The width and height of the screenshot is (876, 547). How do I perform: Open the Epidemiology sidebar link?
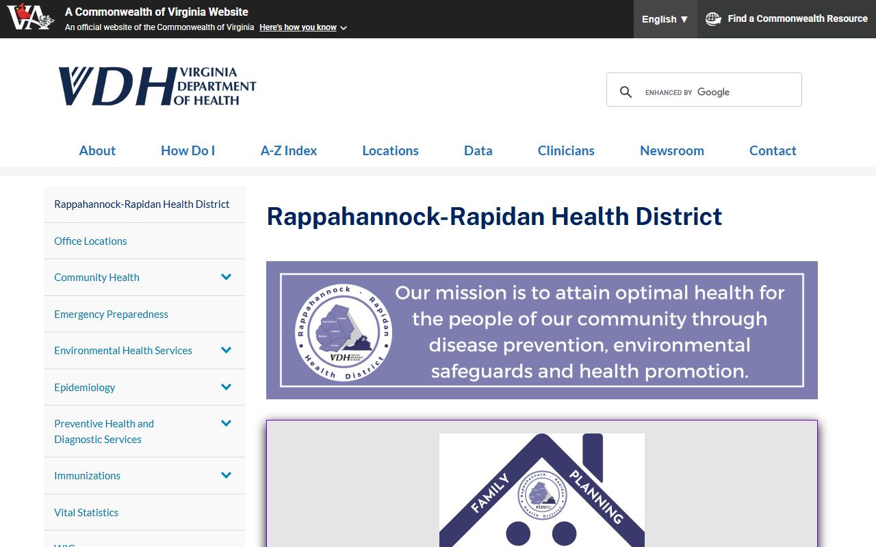85,387
